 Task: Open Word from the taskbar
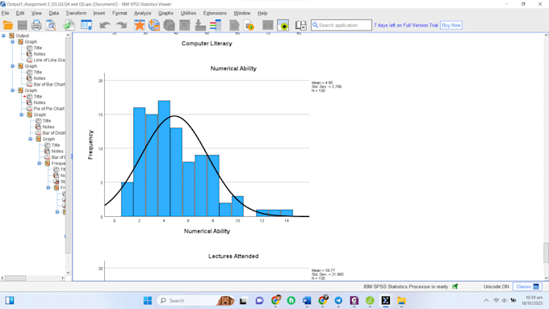tap(307, 301)
